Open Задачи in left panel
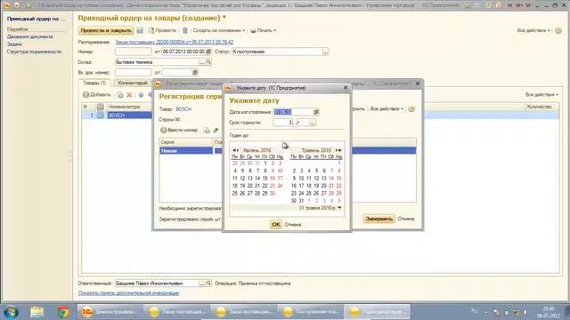This screenshot has height=320, width=570. (x=14, y=44)
